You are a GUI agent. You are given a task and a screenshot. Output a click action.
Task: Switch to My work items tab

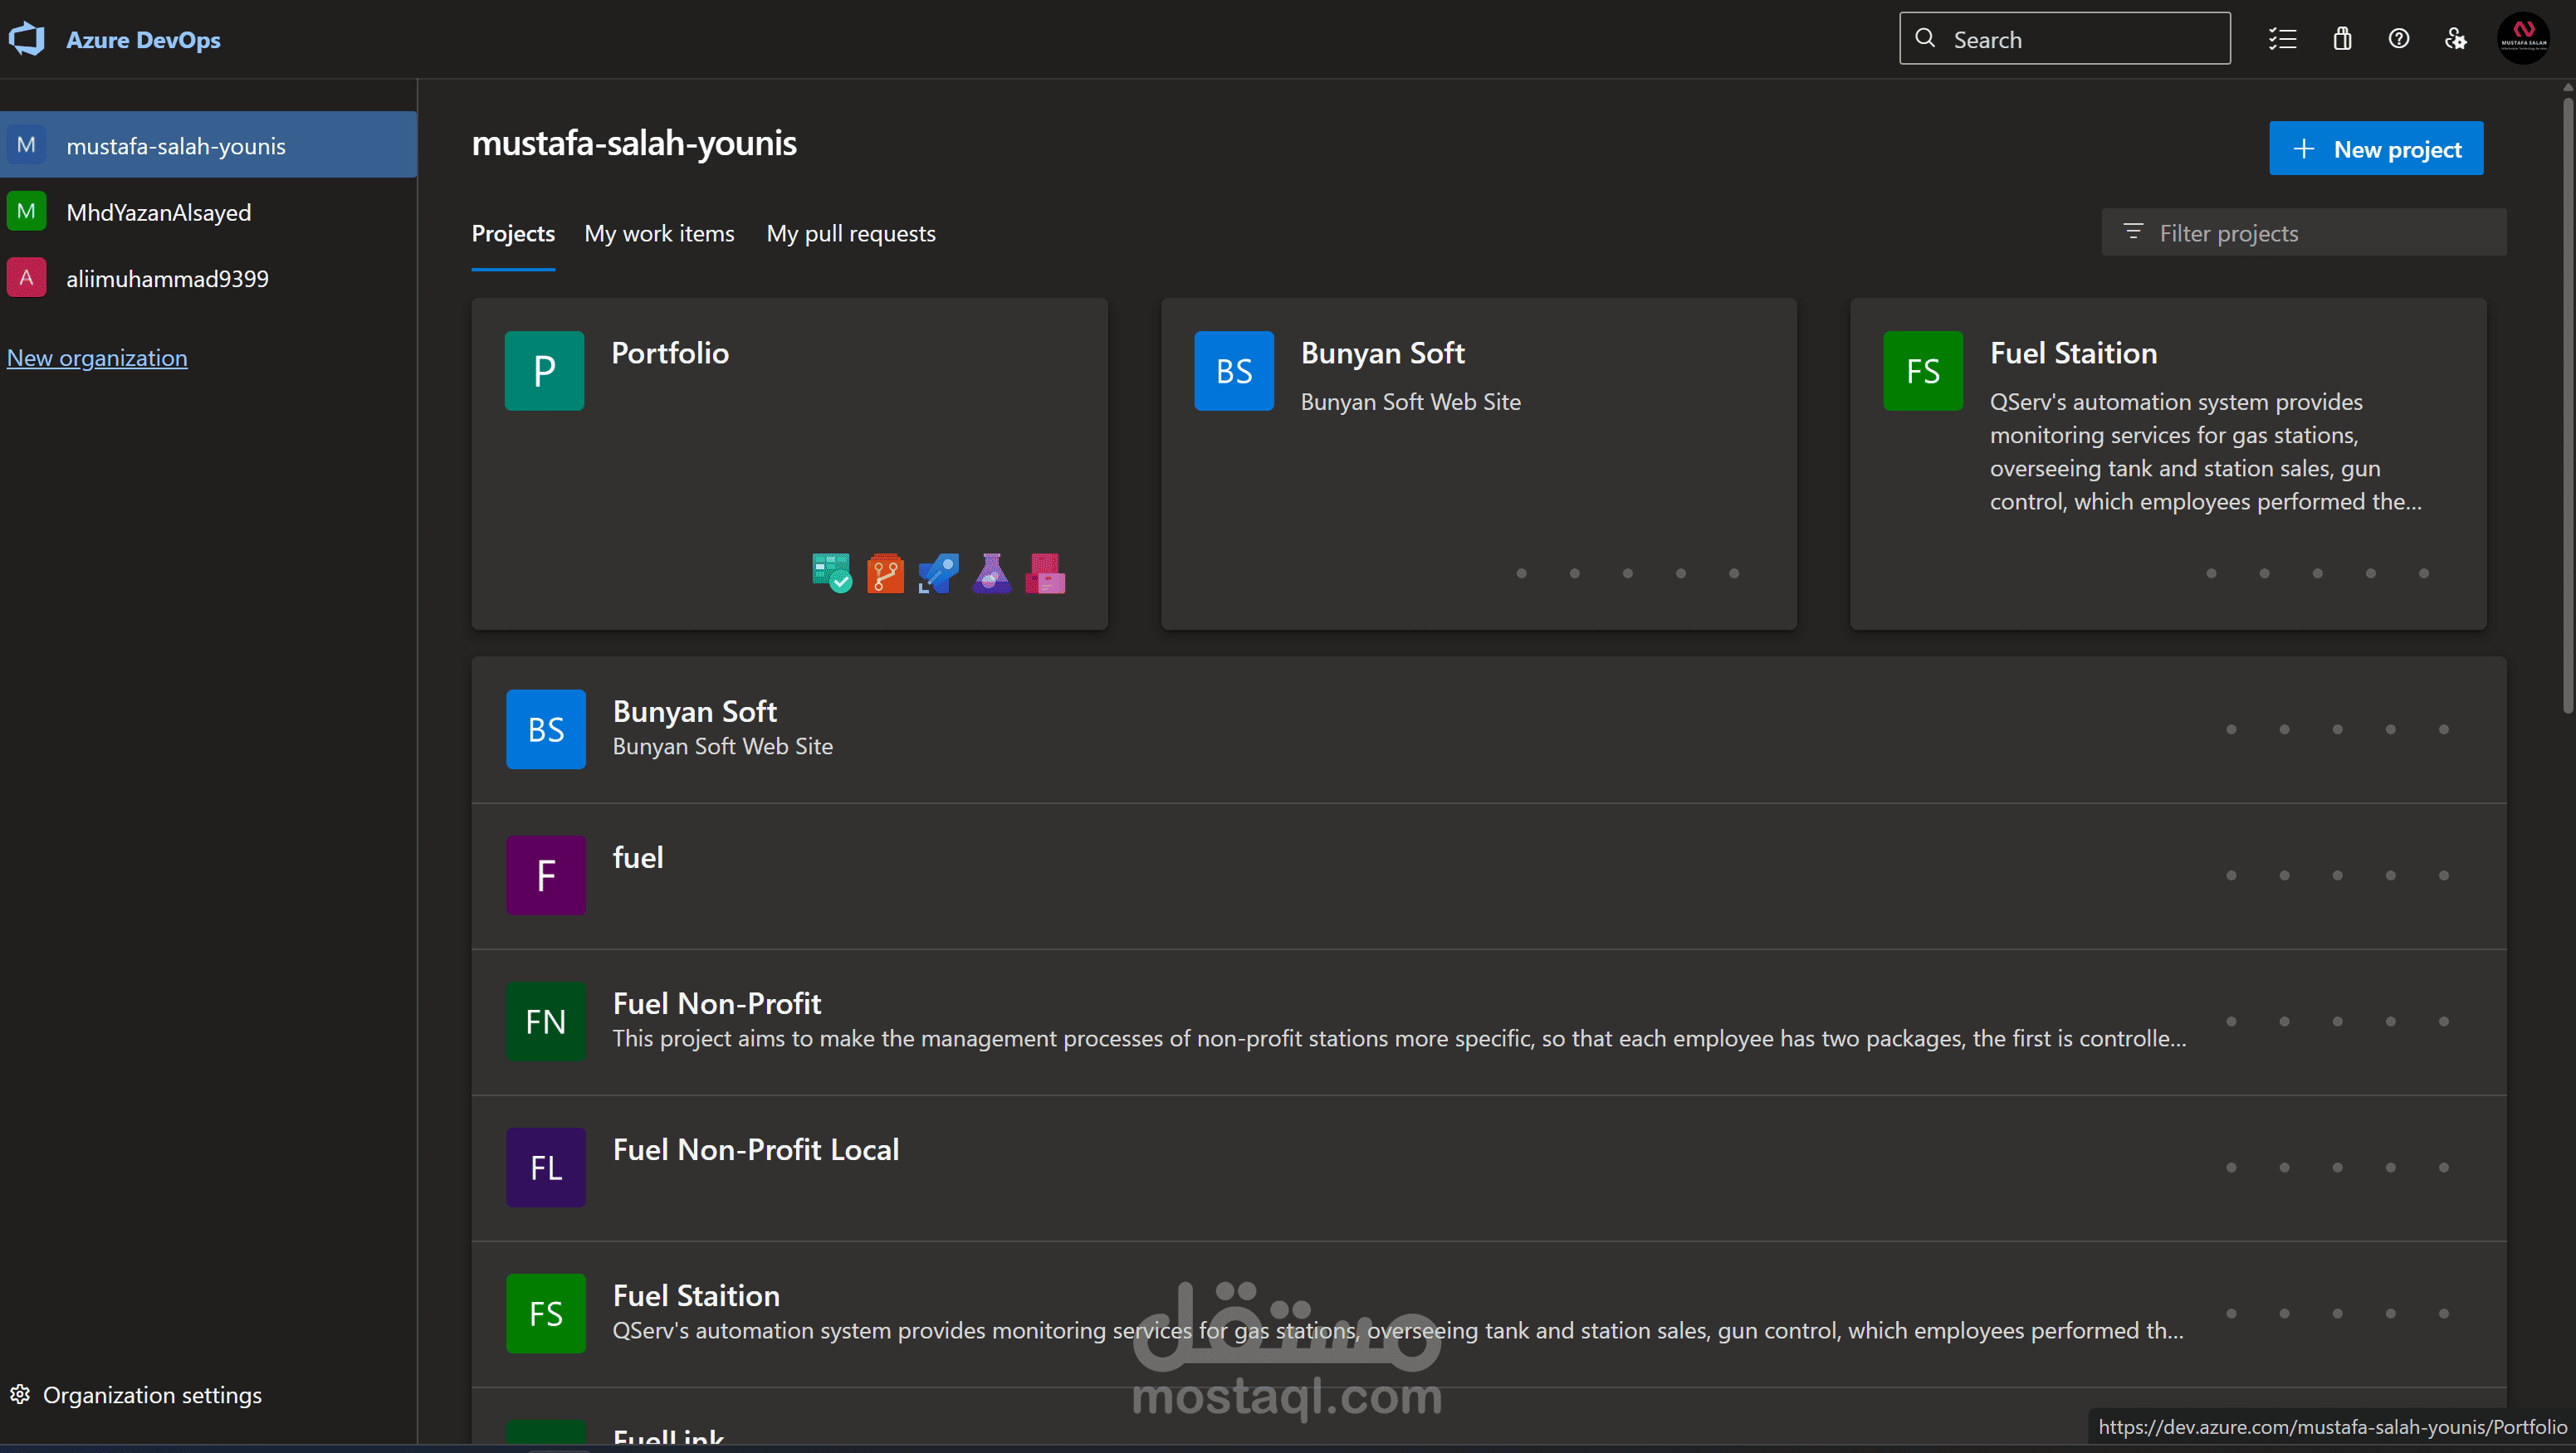[x=659, y=234]
